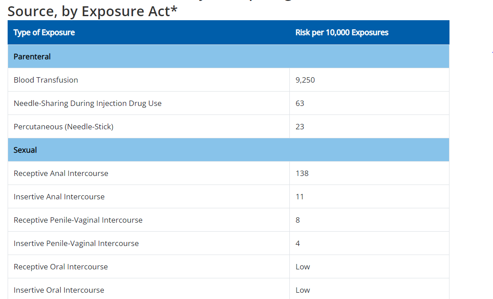Select the value 8
Image resolution: width=493 pixels, height=299 pixels.
pos(297,220)
